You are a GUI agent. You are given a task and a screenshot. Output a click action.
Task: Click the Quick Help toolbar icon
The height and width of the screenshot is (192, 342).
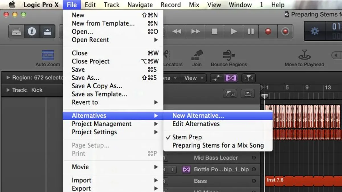(x=47, y=31)
